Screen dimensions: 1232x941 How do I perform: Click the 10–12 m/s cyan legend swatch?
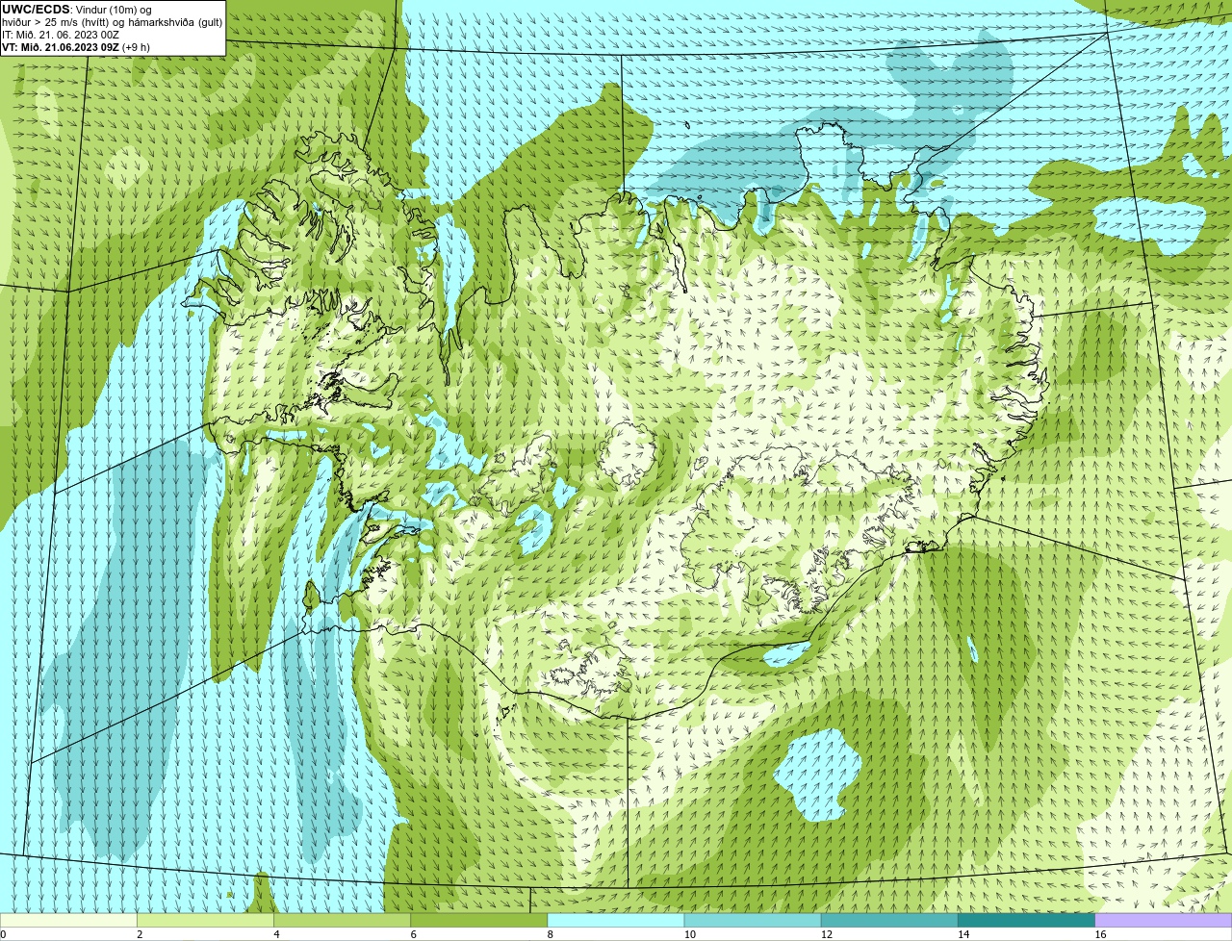(753, 920)
